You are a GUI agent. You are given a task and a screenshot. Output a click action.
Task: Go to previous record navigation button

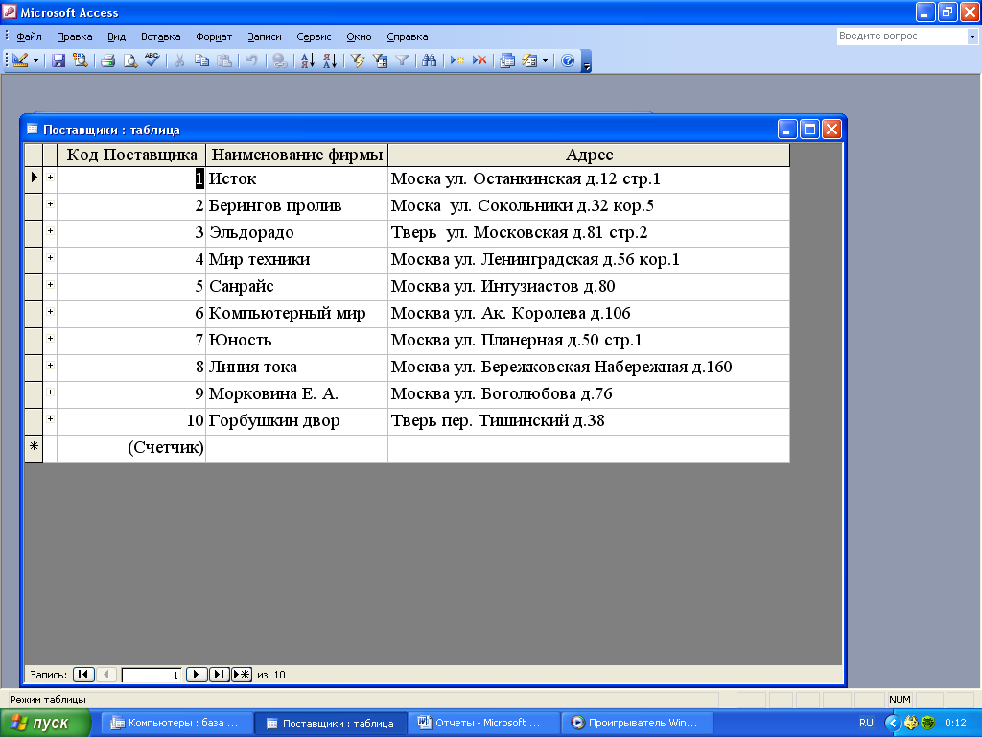point(106,675)
